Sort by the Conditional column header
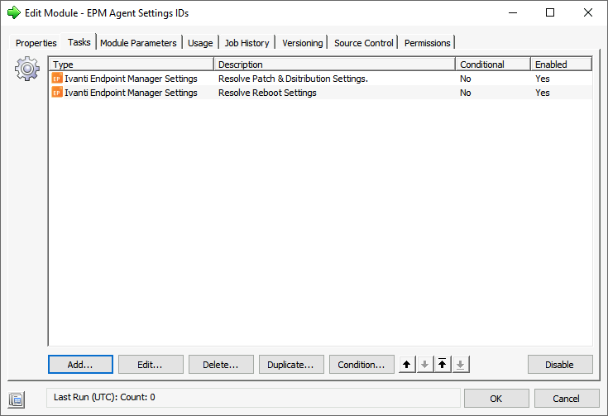 coord(493,65)
